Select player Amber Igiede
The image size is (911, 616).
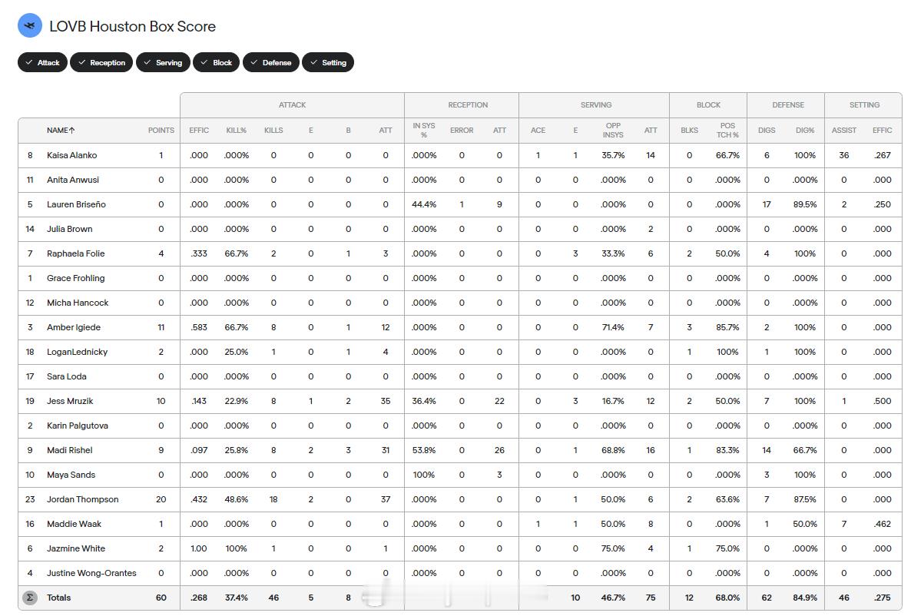point(74,327)
